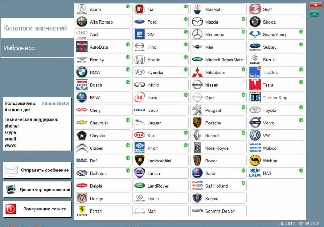Image resolution: width=324 pixels, height=227 pixels.
Task: Open the Jaguar catalog
Action: tap(161, 123)
